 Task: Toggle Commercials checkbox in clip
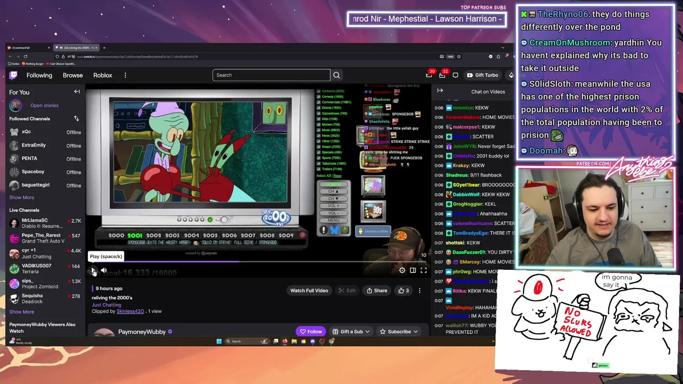click(x=319, y=102)
